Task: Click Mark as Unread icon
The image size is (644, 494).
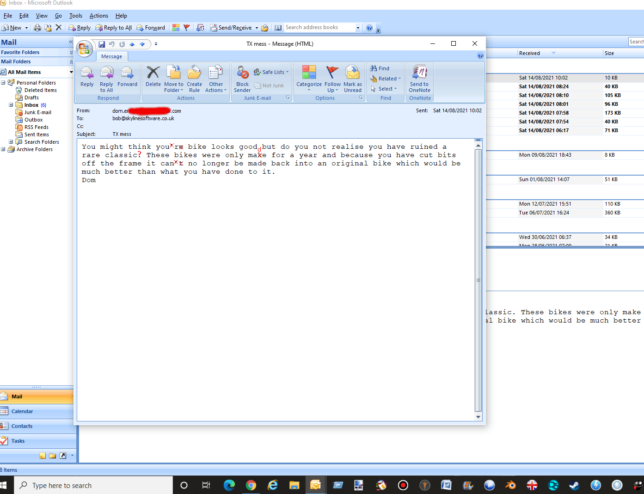Action: pos(352,73)
